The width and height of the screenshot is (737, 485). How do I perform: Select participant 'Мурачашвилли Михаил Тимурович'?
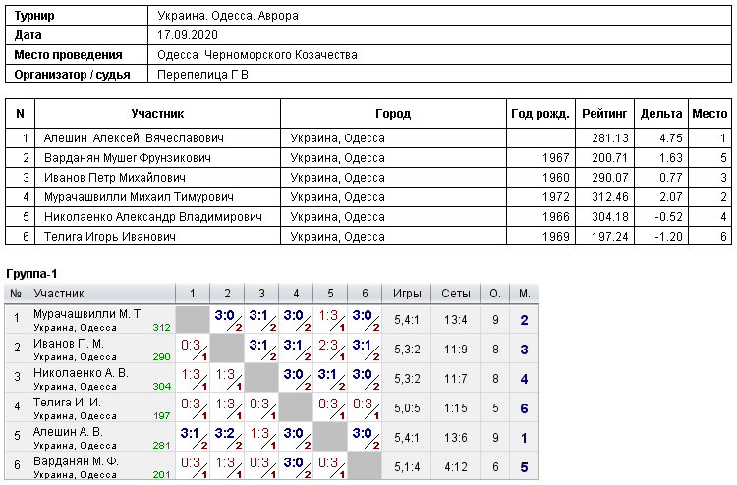coord(139,197)
